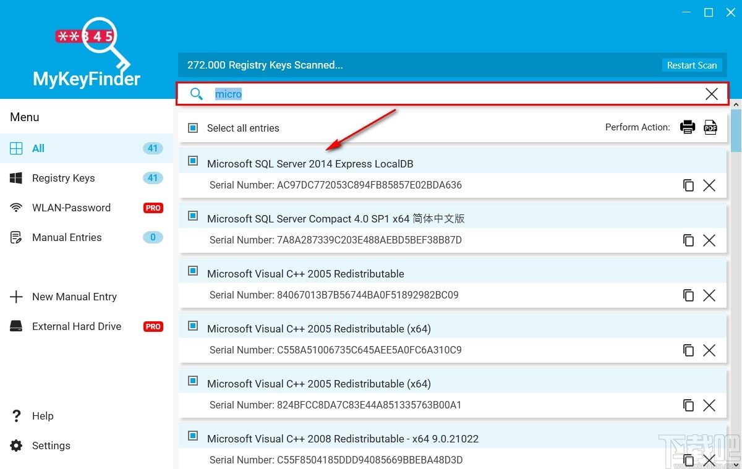Toggle the Select all entries checkbox
The height and width of the screenshot is (469, 742).
click(x=192, y=127)
